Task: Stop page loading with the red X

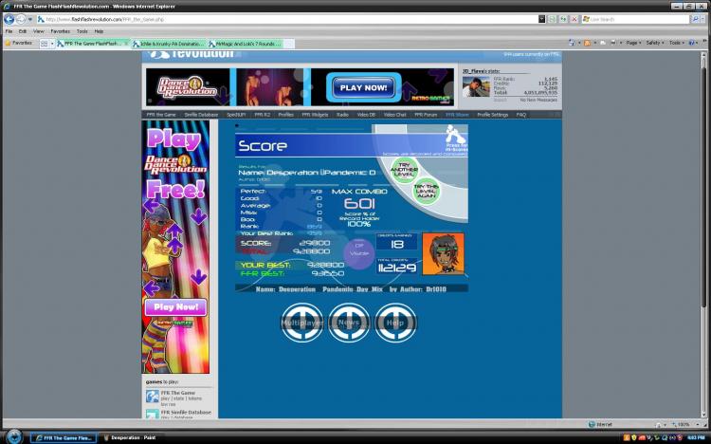Action: (574, 19)
